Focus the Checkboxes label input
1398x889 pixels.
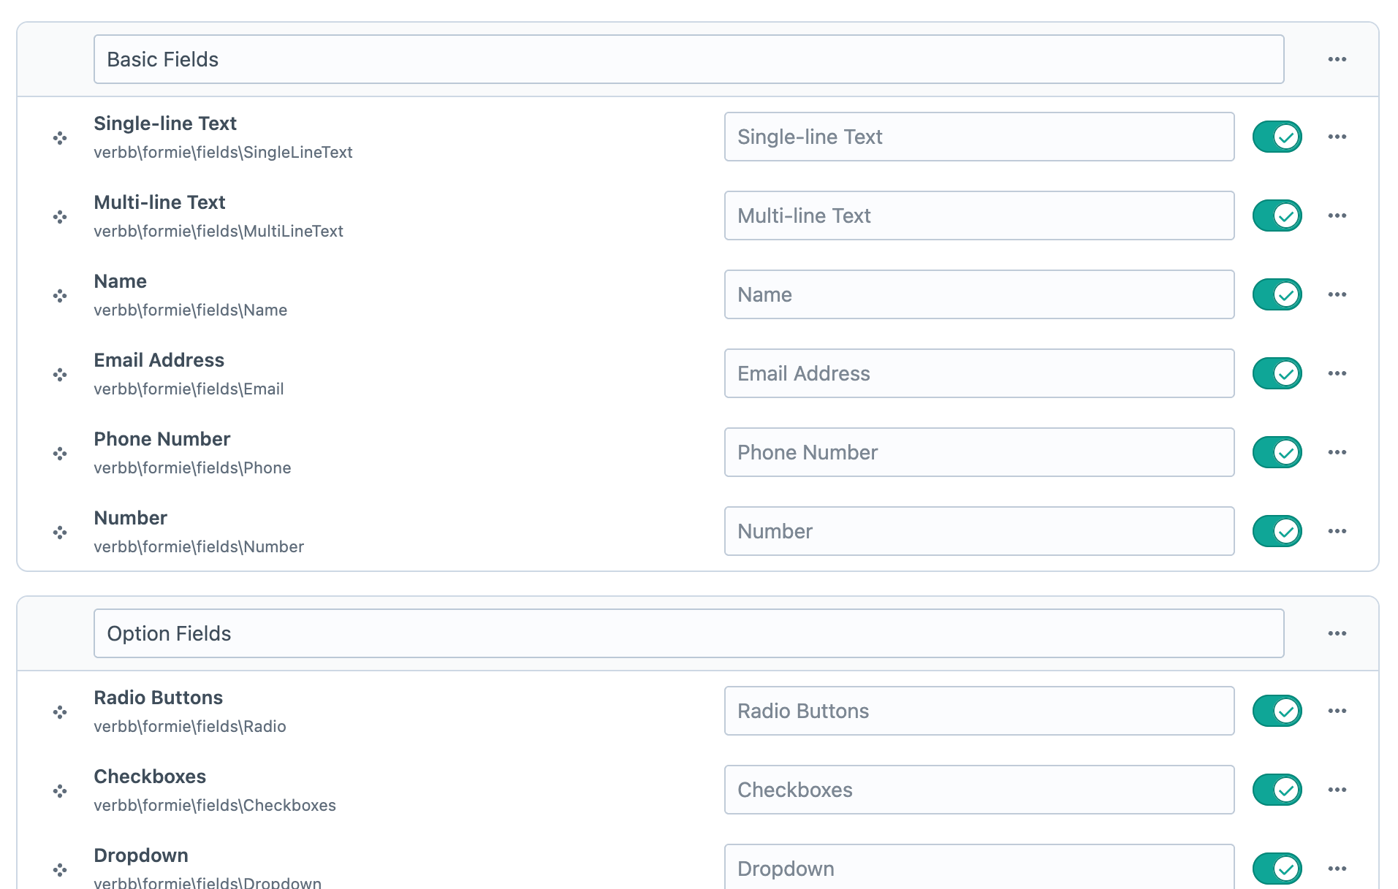point(979,790)
